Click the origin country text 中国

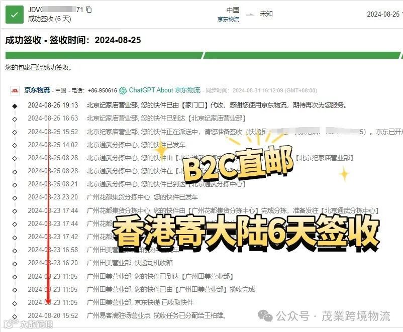pos(233,10)
